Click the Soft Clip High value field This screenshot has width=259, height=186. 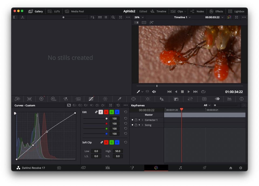pos(118,151)
